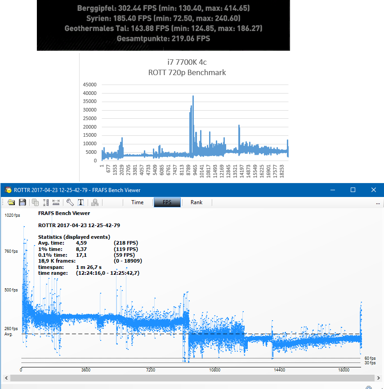Click the 'Geothermales Tal: 163.88 FPS' result line

click(164, 28)
